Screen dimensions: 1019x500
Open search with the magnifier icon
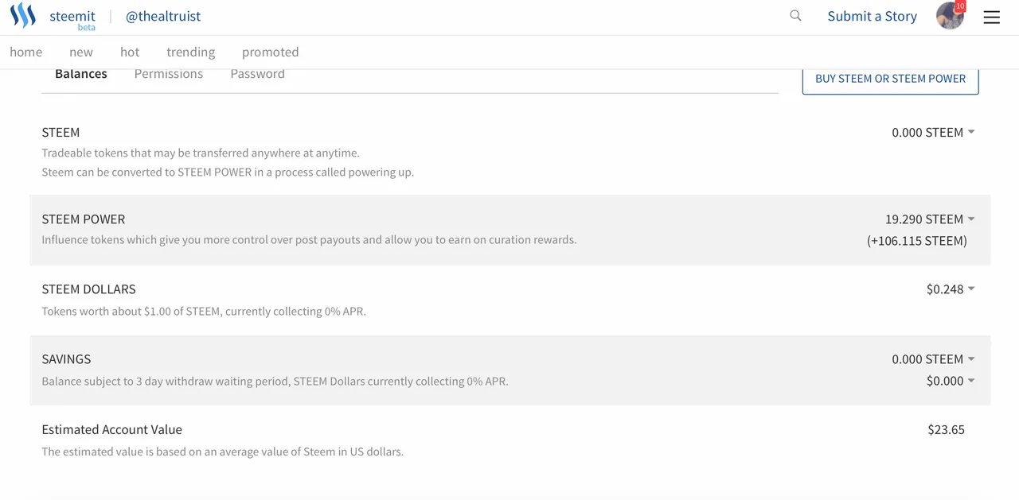(x=795, y=16)
